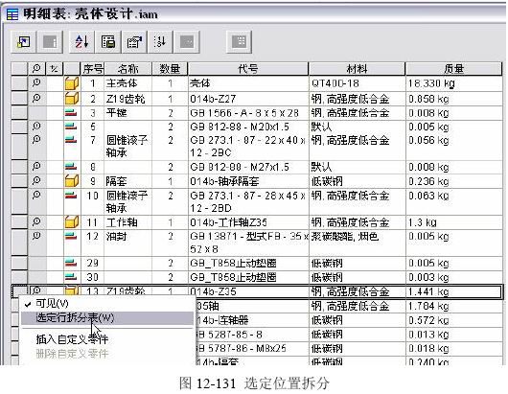The height and width of the screenshot is (394, 508).
Task: Toggle visibility magnifier for row 7
Action: [36, 139]
